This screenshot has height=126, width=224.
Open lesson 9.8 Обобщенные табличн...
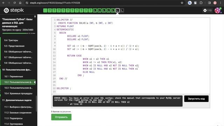point(18,63)
